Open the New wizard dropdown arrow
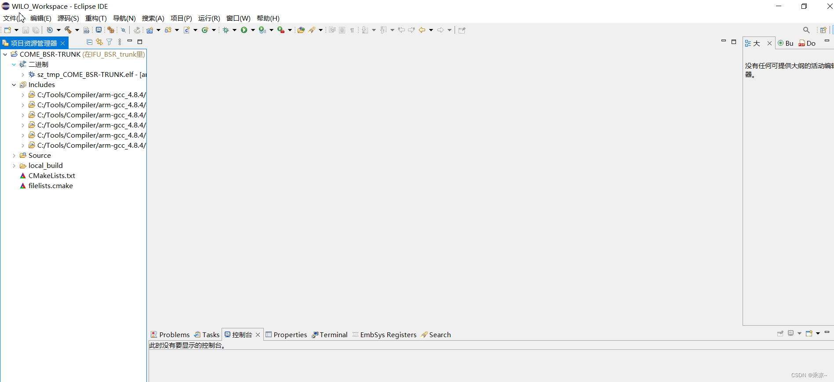834x382 pixels. click(16, 30)
